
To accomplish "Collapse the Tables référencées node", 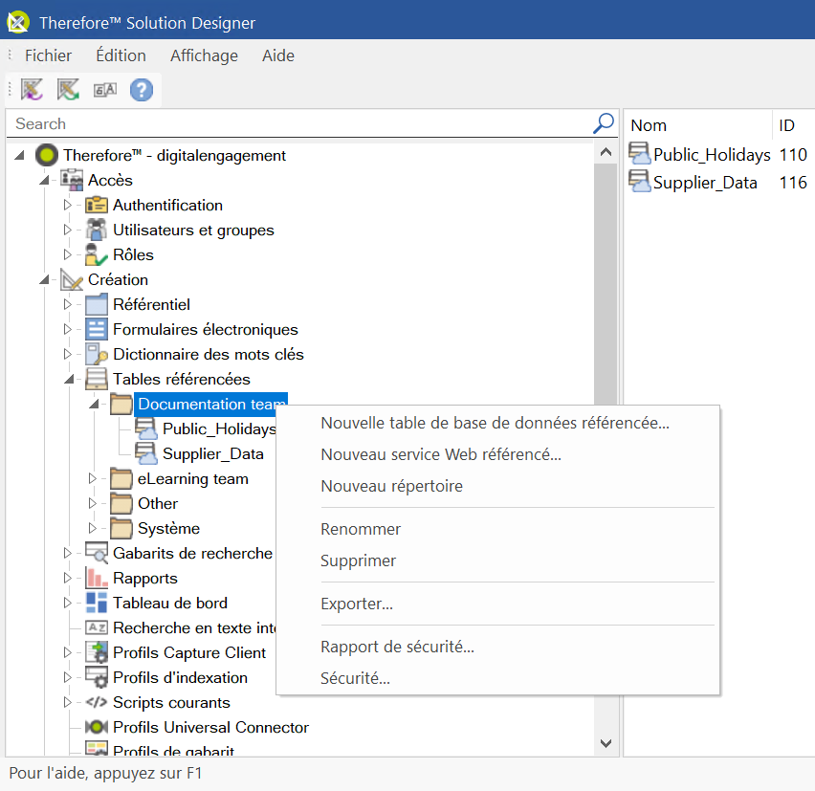I will 69,378.
